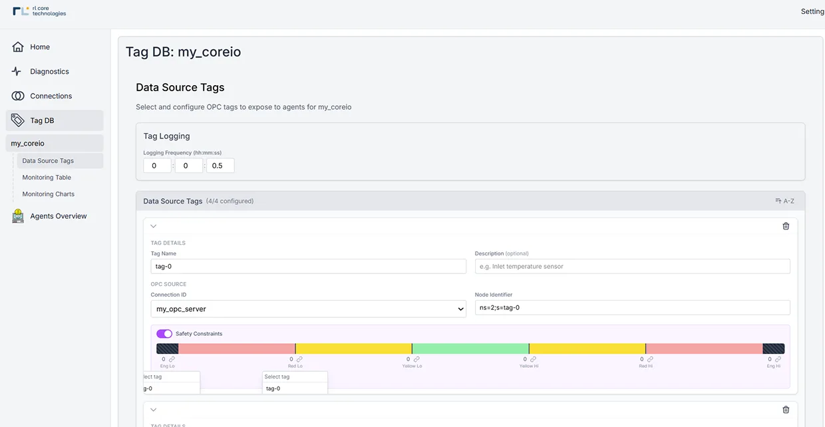Click the link icon above Eng Hi
The height and width of the screenshot is (427, 825).
coord(778,359)
